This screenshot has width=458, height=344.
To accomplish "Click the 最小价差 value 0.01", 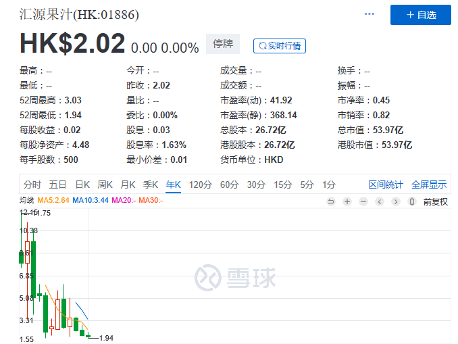I will coord(178,160).
